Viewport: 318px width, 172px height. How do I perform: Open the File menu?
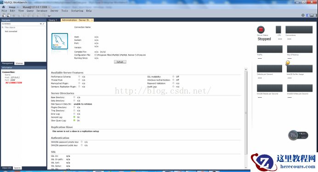point(4,11)
